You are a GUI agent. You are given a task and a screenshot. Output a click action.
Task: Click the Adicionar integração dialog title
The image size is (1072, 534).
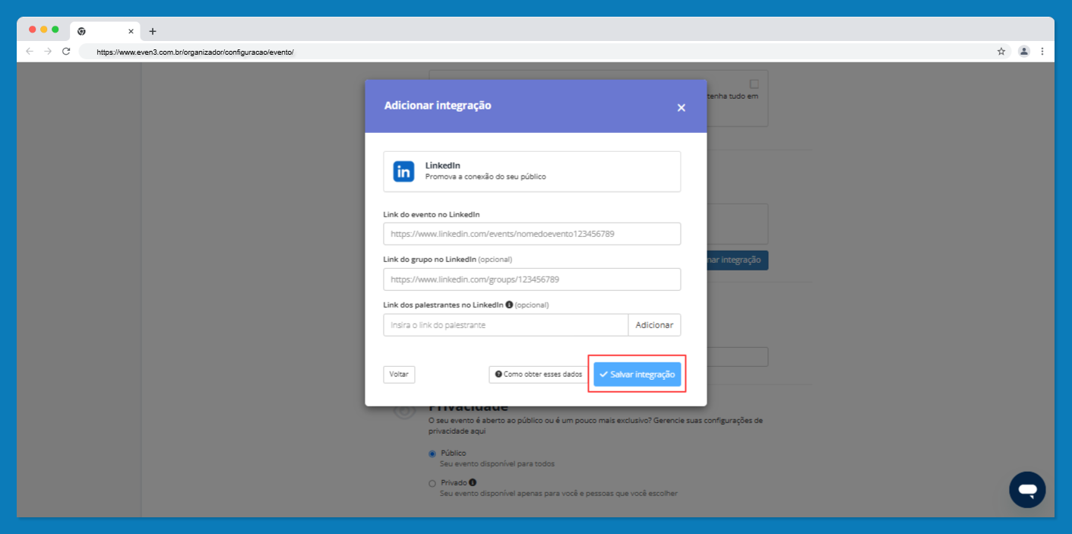click(438, 106)
